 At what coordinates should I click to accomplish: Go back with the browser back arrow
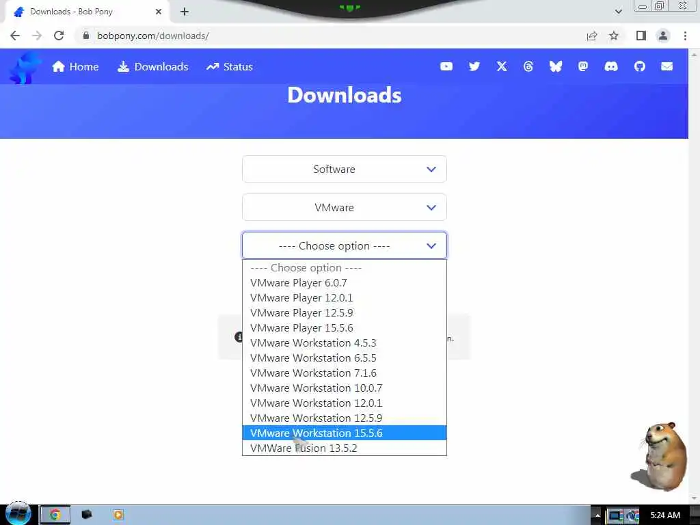pos(15,36)
